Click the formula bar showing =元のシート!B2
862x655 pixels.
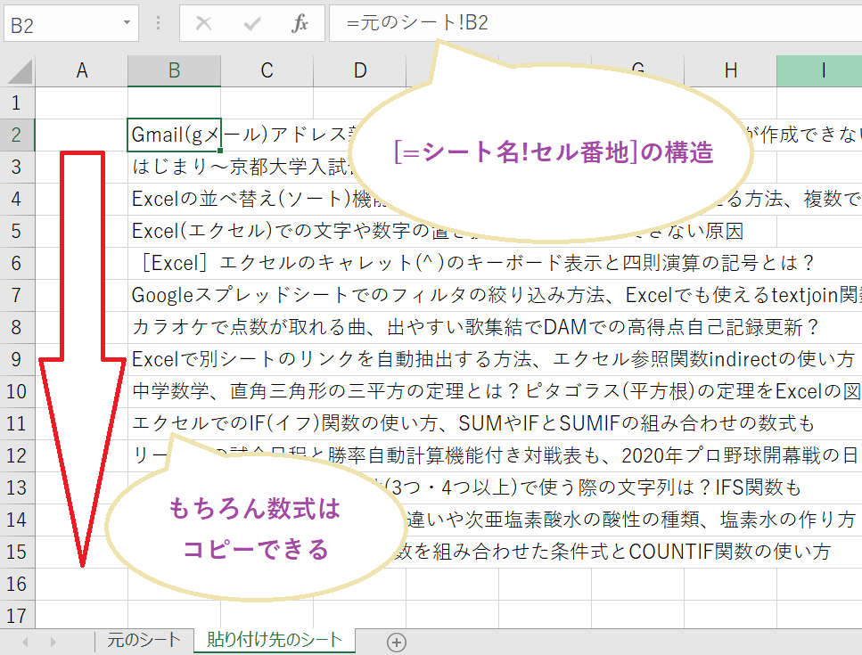(x=588, y=24)
